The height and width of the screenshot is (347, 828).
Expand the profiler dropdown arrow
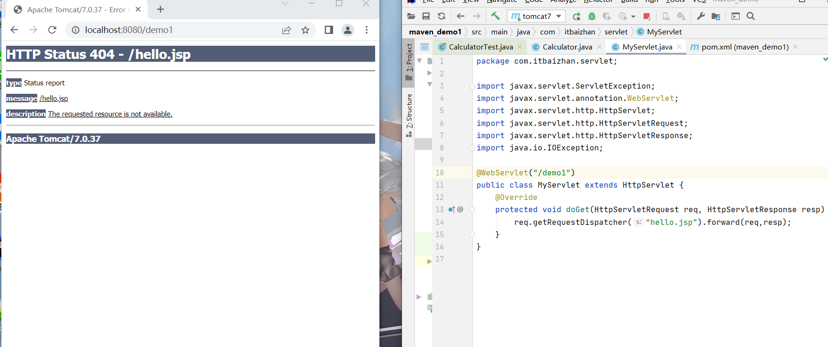[633, 17]
